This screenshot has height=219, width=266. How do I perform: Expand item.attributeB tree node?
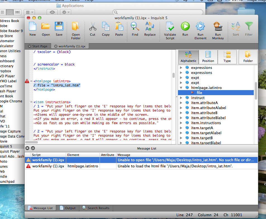coord(181,113)
